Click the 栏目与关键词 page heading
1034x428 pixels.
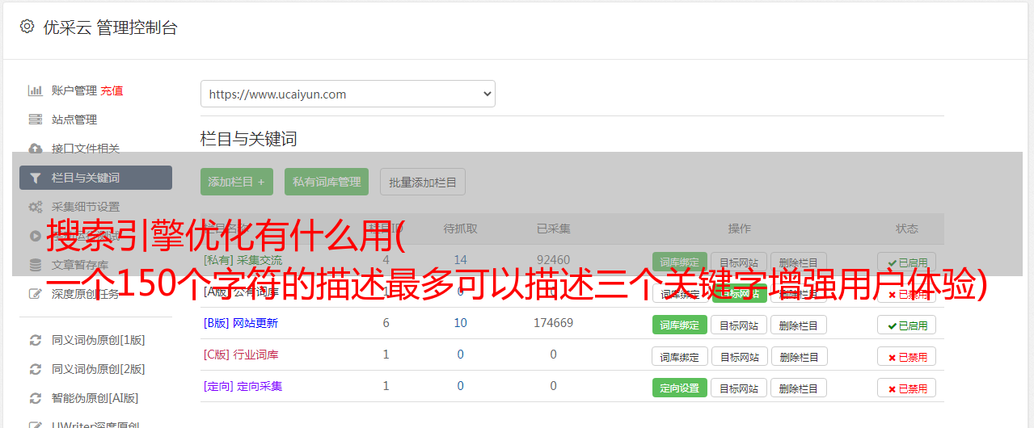pos(249,139)
